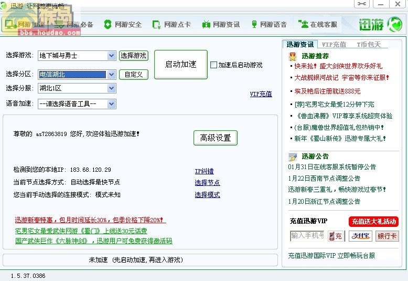This screenshot has width=408, height=281.
Task: Expand the 选择分服 dropdown showing 湖北1区
Action: click(x=111, y=88)
